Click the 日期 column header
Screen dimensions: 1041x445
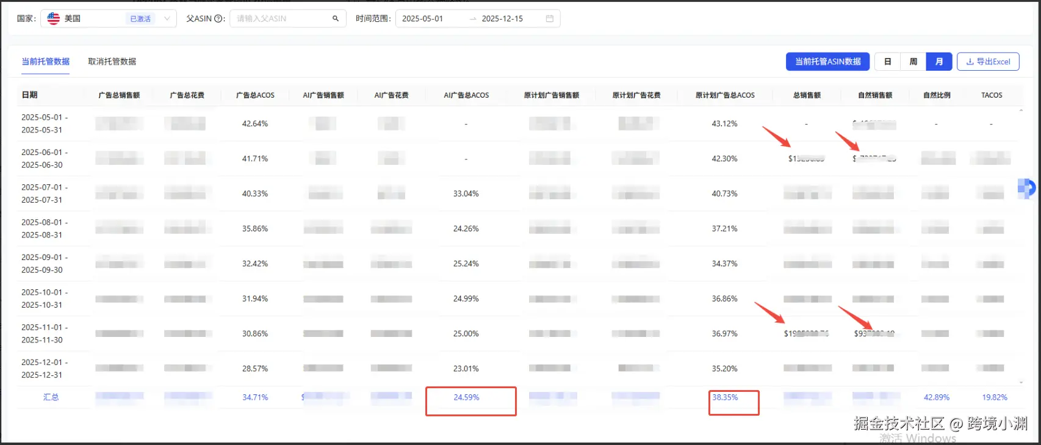tap(30, 95)
